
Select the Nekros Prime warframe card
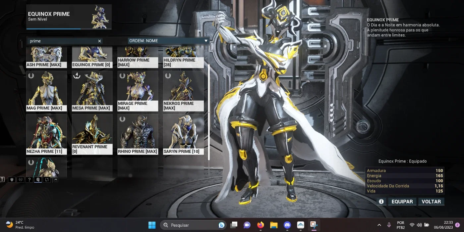pos(183,91)
